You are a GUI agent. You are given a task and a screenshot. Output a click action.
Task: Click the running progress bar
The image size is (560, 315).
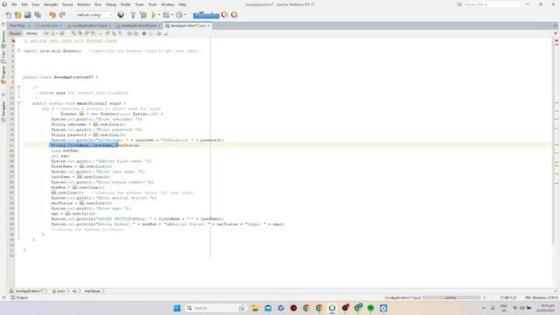click(x=451, y=297)
